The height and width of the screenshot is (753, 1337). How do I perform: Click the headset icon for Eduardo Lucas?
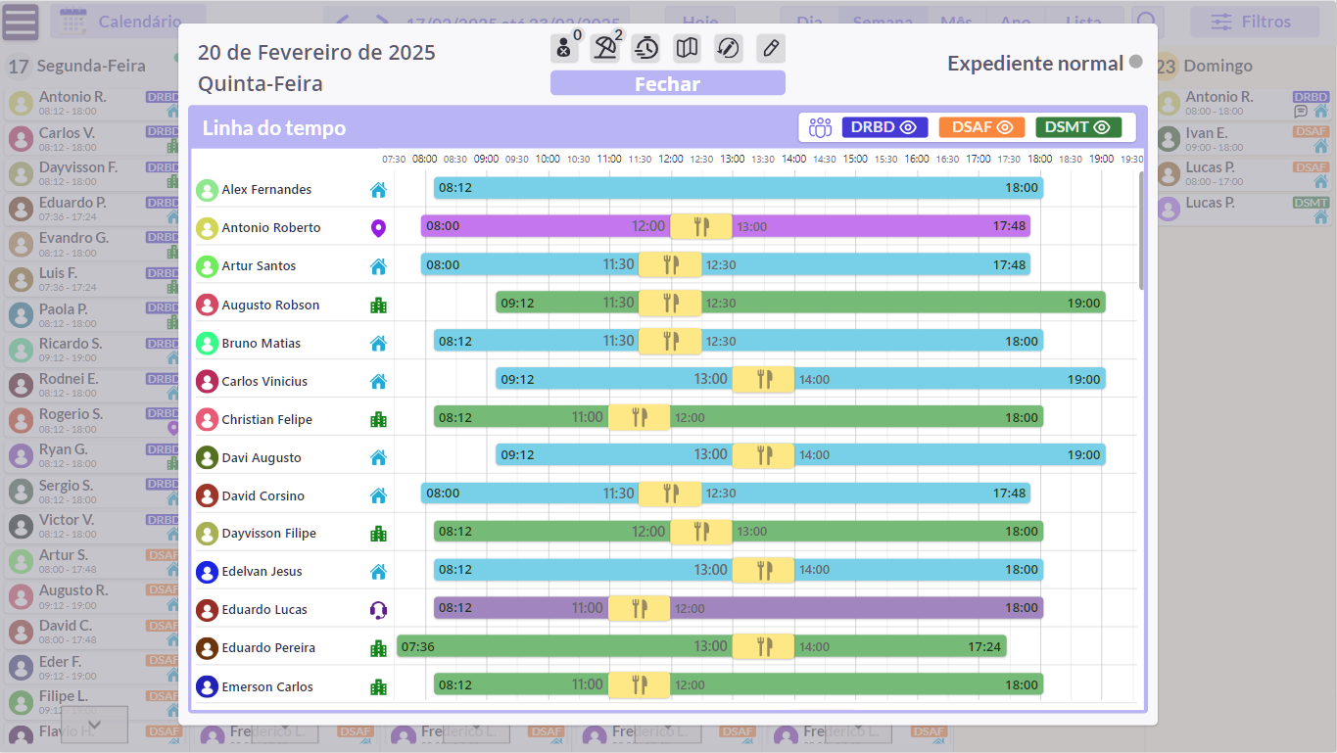coord(378,610)
